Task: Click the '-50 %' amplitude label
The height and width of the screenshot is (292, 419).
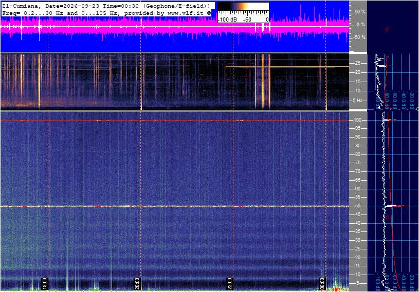Action: click(359, 37)
